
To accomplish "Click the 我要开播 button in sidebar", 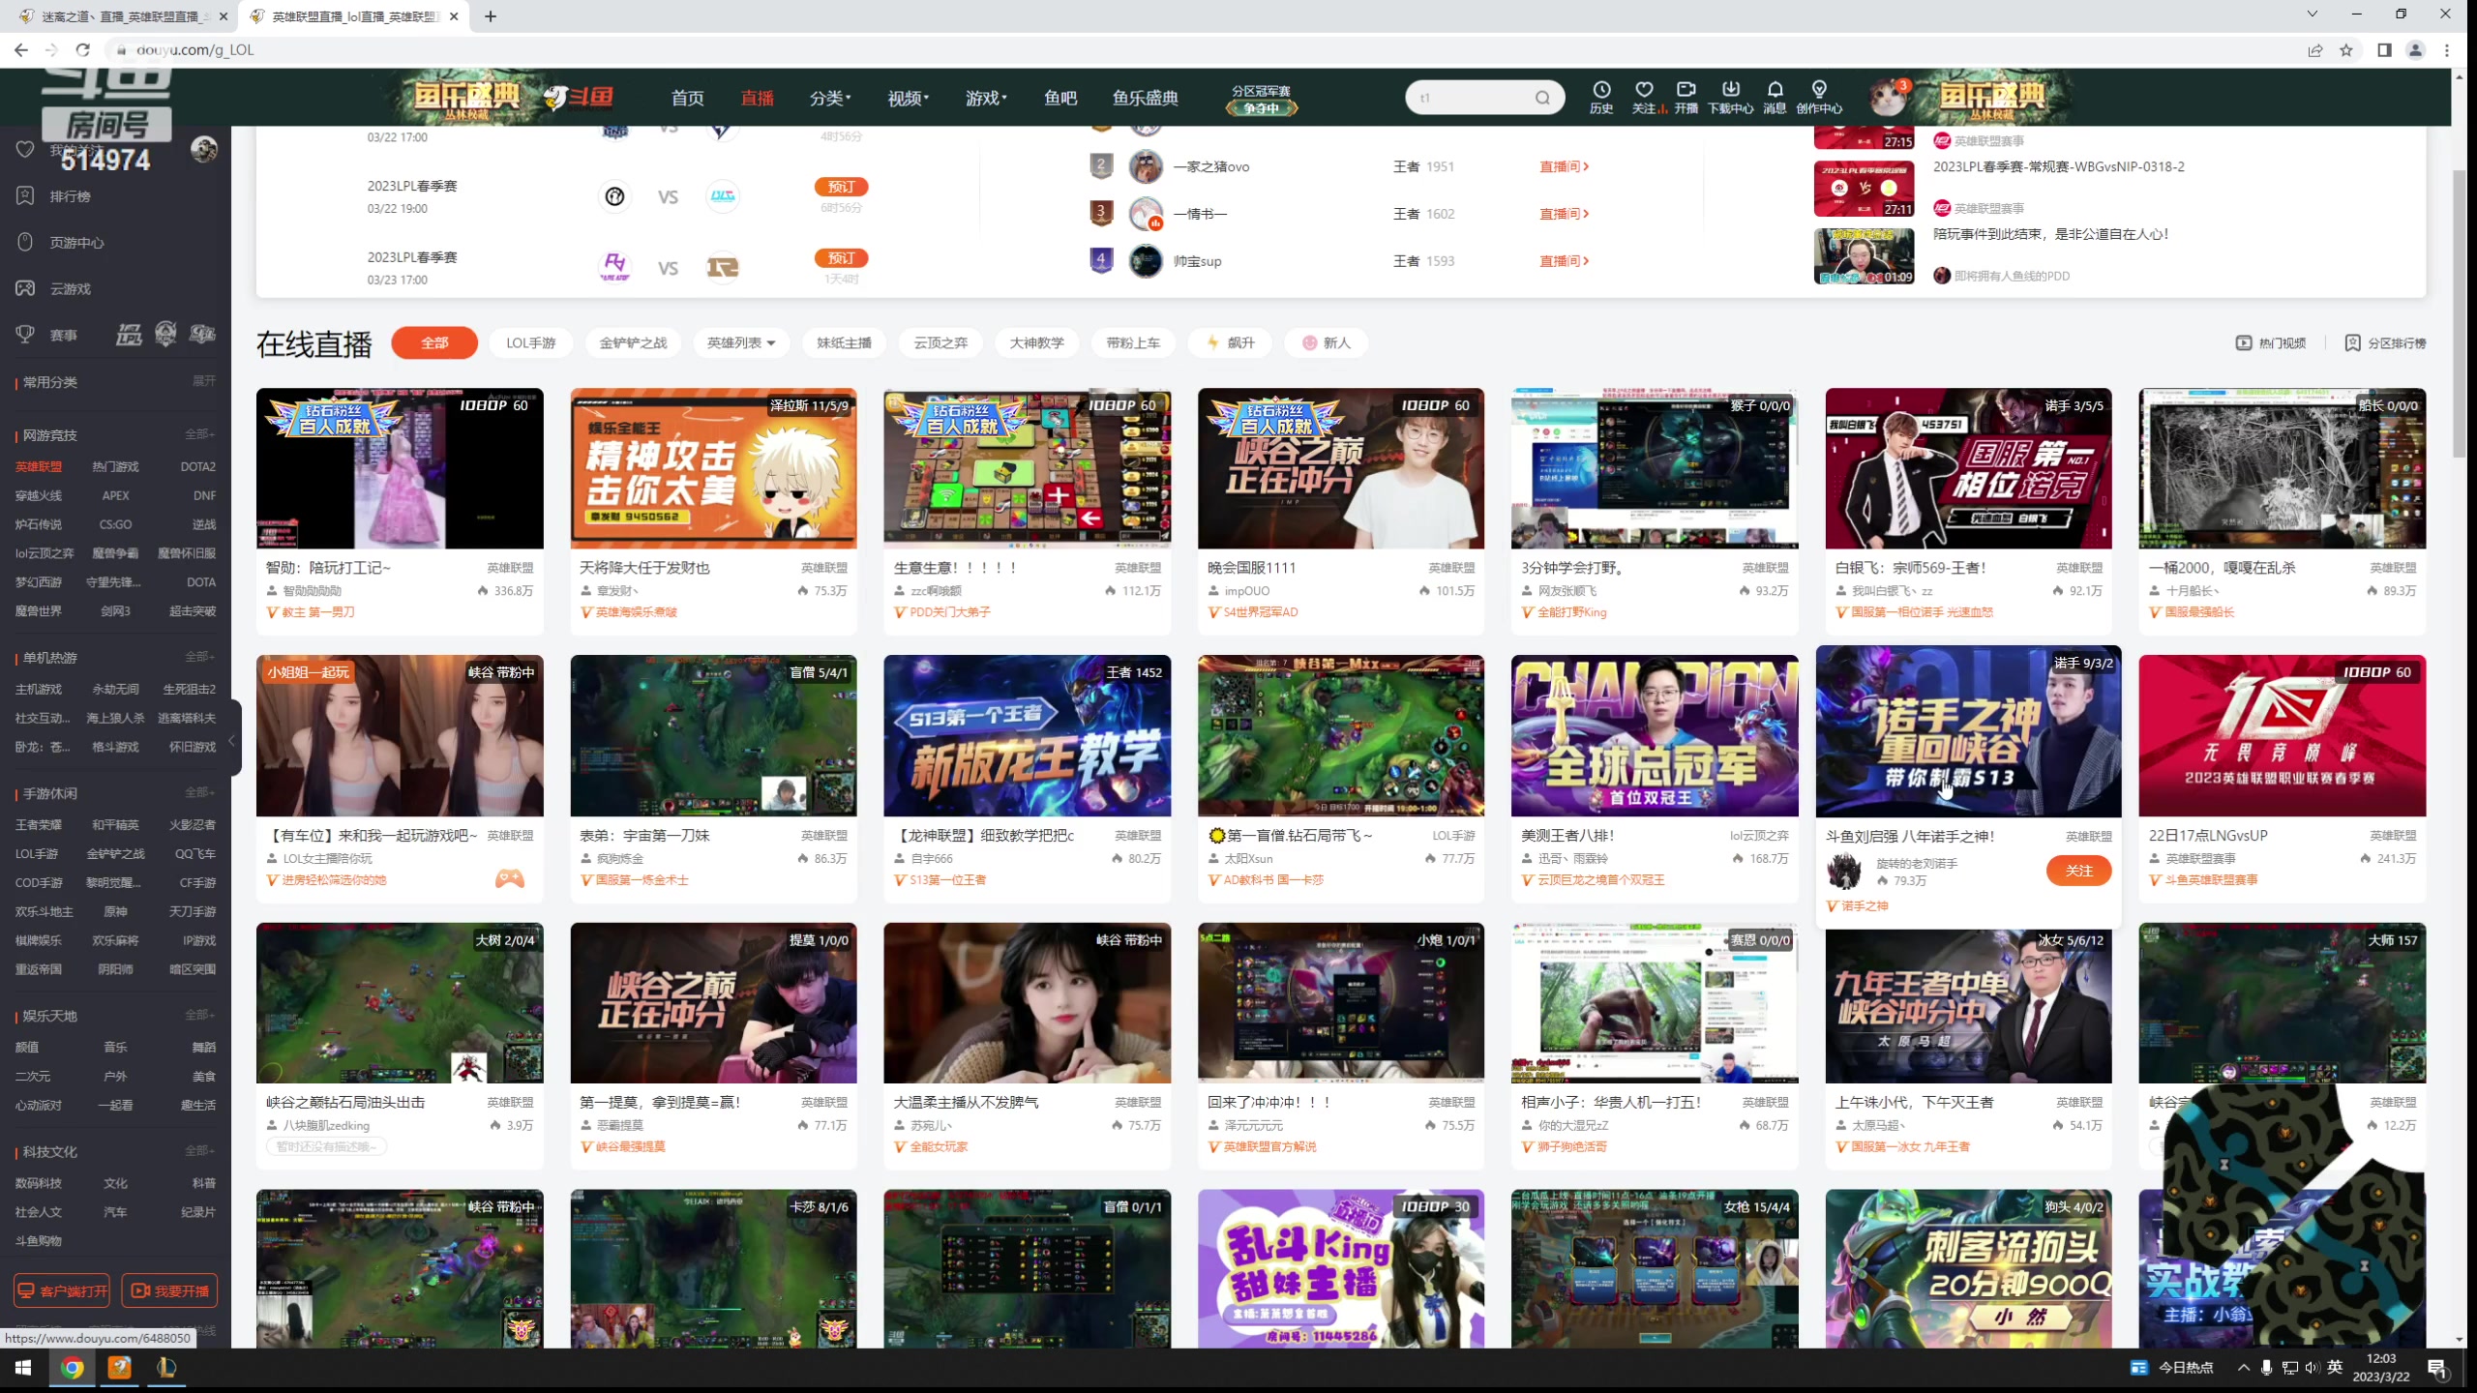I will point(169,1290).
